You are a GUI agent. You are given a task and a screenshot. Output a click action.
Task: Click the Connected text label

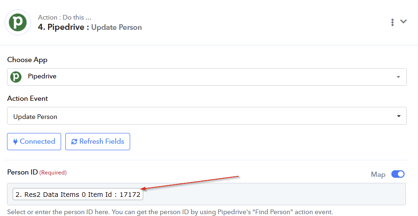click(38, 141)
